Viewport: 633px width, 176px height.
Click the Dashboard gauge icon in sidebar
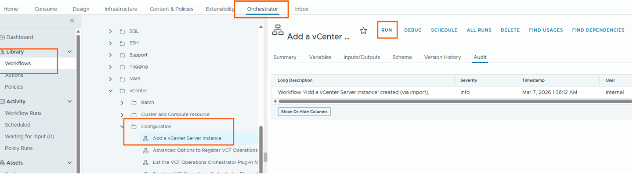click(x=3, y=37)
